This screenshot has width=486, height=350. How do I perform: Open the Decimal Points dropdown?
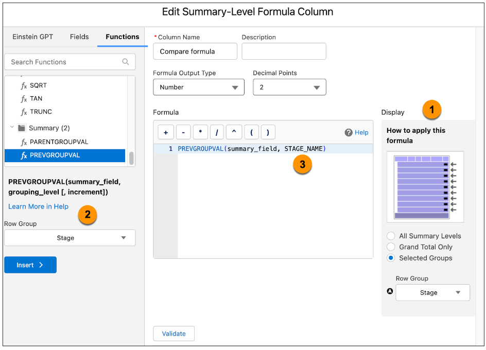pos(289,87)
